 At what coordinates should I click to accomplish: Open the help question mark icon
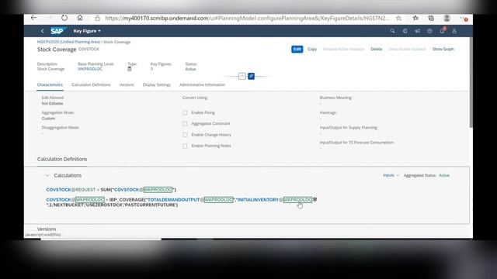click(x=429, y=31)
